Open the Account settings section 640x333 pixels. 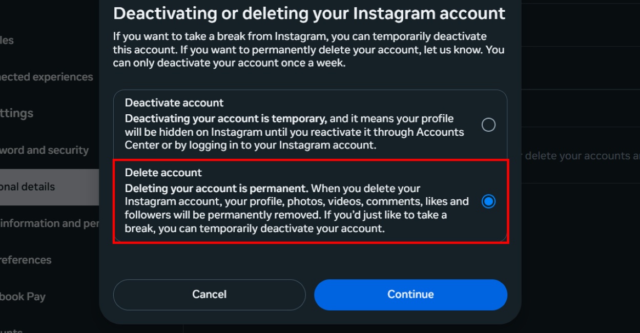point(16,113)
